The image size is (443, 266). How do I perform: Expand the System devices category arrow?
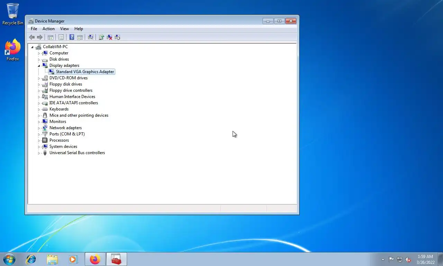point(39,147)
